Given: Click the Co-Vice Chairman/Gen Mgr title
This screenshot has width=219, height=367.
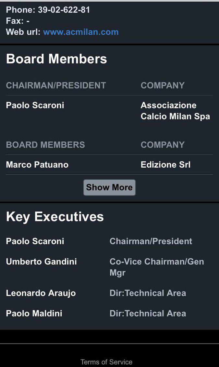Looking at the screenshot, I should click(157, 267).
